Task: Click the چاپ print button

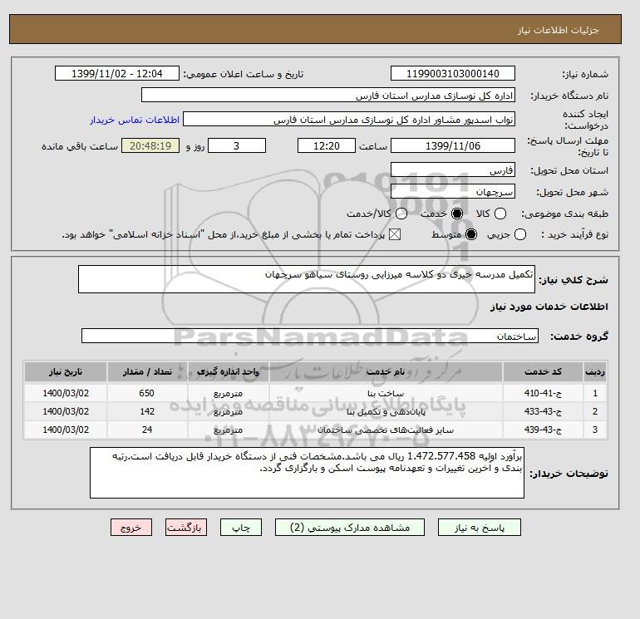Action: coord(241,528)
